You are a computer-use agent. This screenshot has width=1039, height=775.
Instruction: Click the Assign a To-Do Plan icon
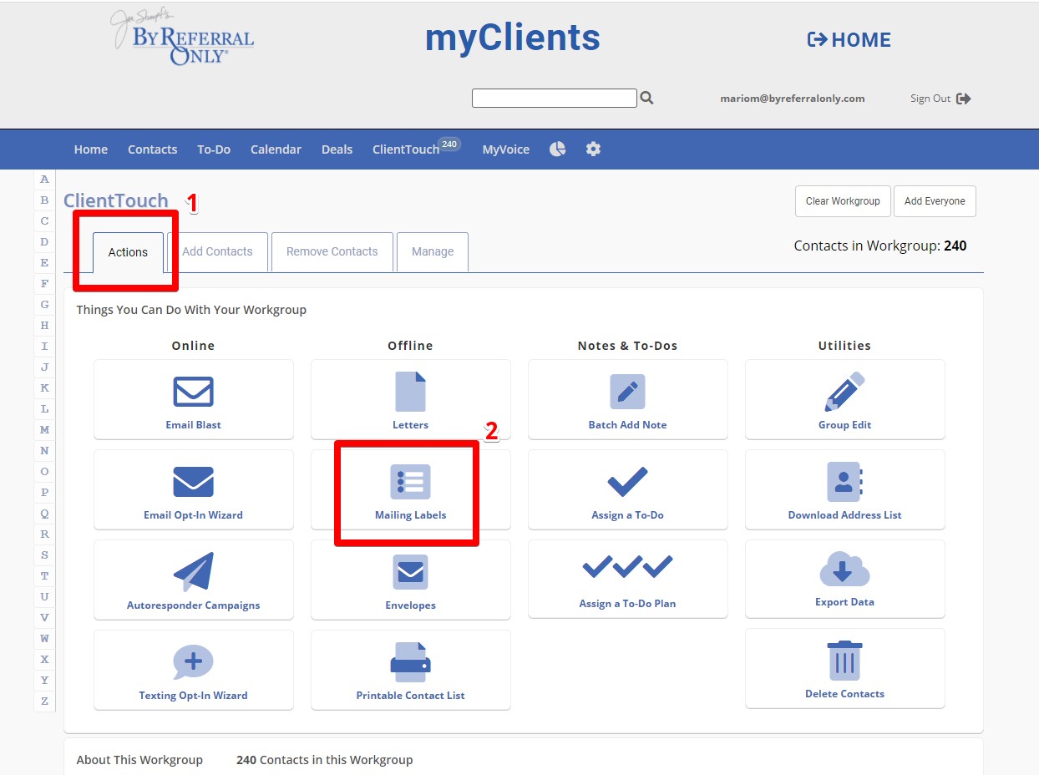(x=627, y=567)
